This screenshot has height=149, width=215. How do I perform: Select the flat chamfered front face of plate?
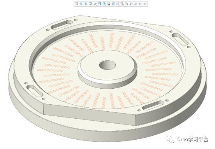tap(89, 114)
